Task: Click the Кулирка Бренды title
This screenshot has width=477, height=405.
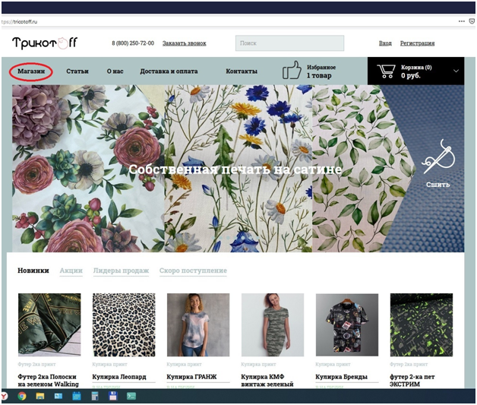Action: point(341,377)
